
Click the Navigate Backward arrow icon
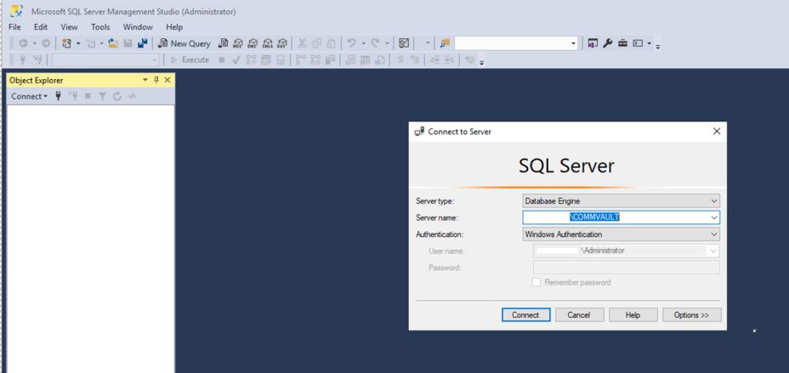tap(23, 43)
